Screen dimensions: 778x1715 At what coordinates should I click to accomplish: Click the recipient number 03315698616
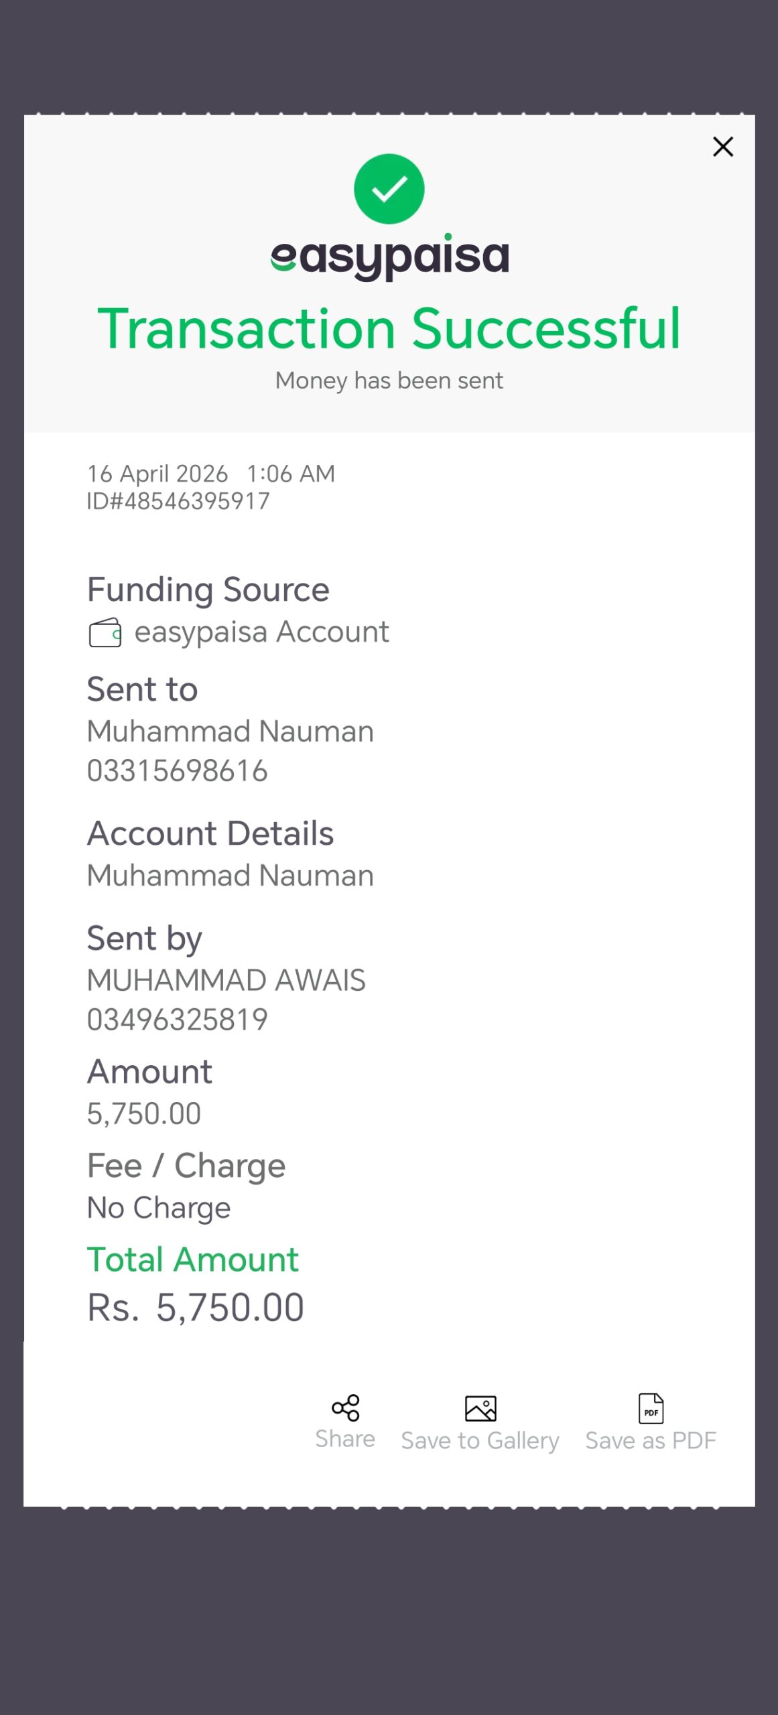coord(178,771)
